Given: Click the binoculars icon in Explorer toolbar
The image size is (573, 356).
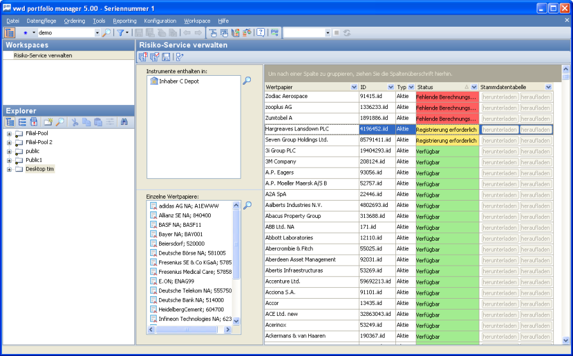Looking at the screenshot, I should coord(124,122).
